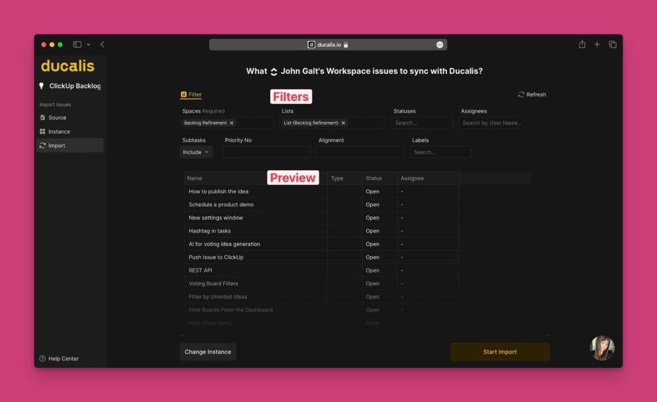The height and width of the screenshot is (402, 657).
Task: Open the chat avatar bubble
Action: (602, 348)
